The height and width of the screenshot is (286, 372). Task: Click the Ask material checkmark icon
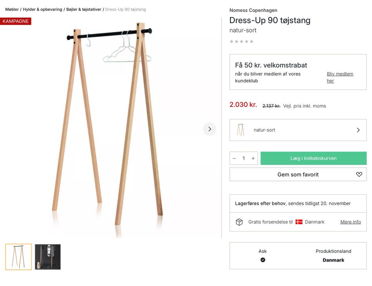[263, 260]
